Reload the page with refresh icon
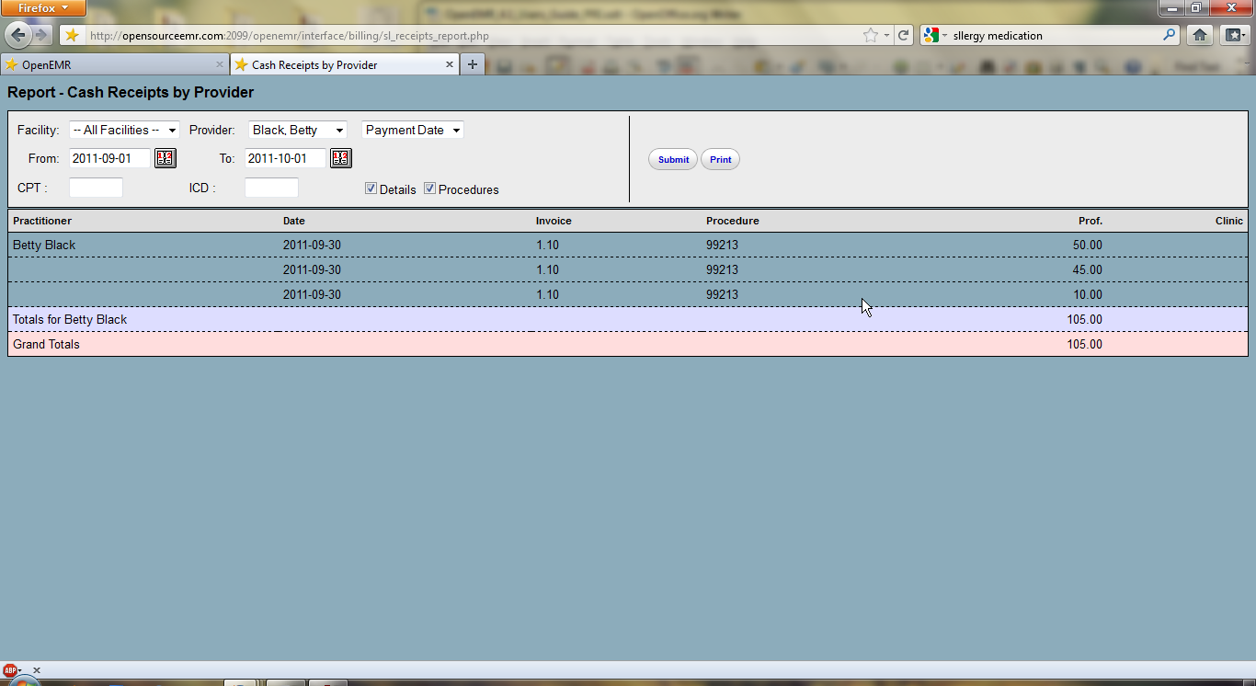 coord(904,36)
